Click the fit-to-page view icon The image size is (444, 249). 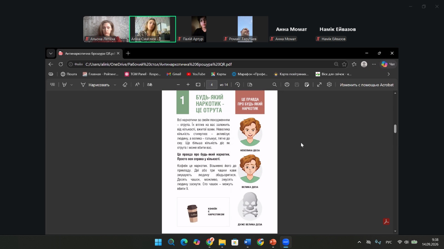click(198, 85)
